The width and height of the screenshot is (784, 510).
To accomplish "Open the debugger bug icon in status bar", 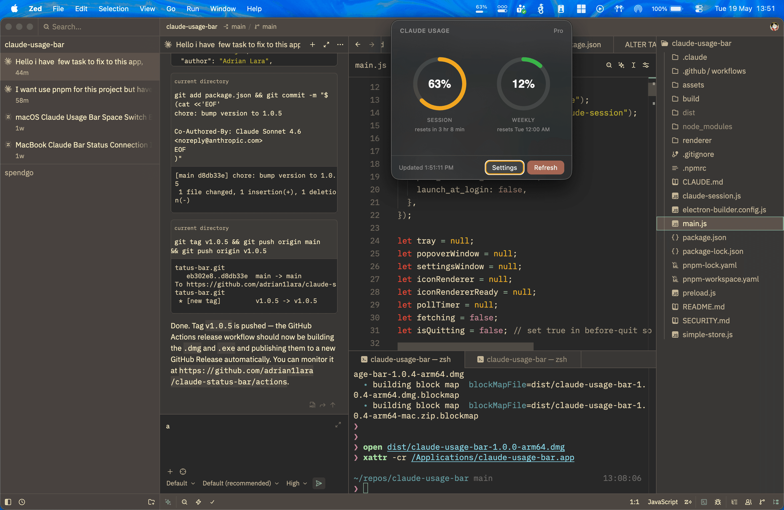I will (x=718, y=502).
